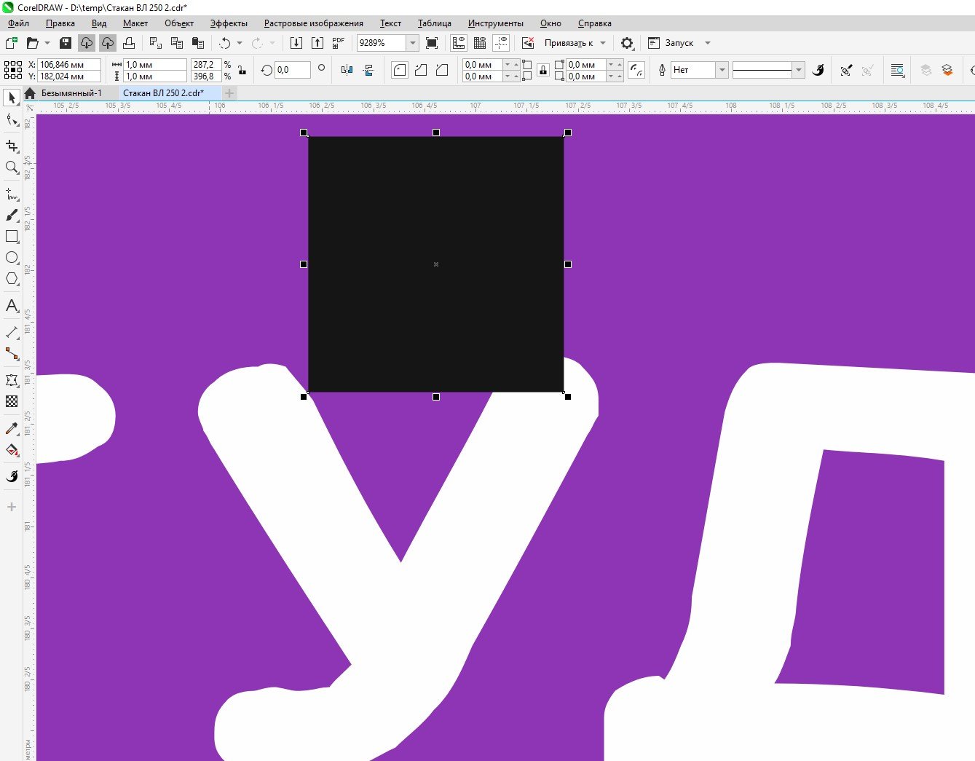Choose the Rectangle tool

pyautogui.click(x=12, y=237)
